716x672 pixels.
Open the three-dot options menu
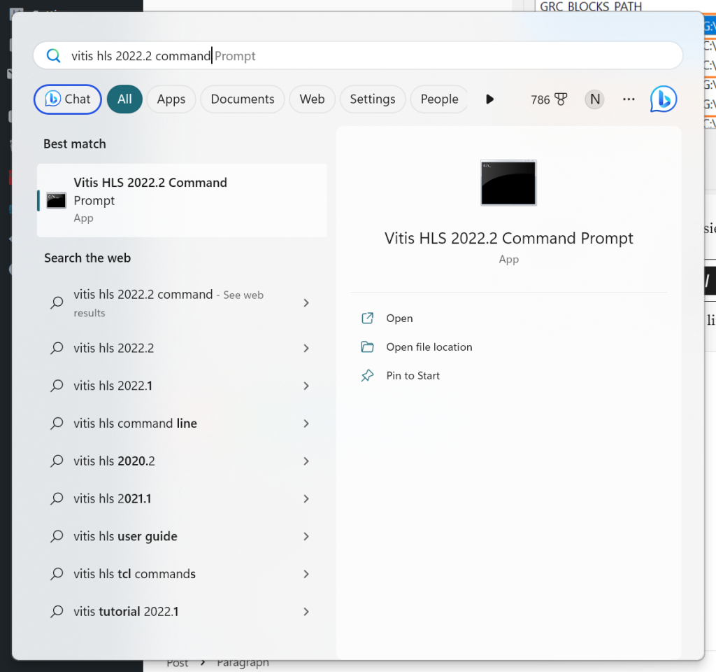coord(629,99)
